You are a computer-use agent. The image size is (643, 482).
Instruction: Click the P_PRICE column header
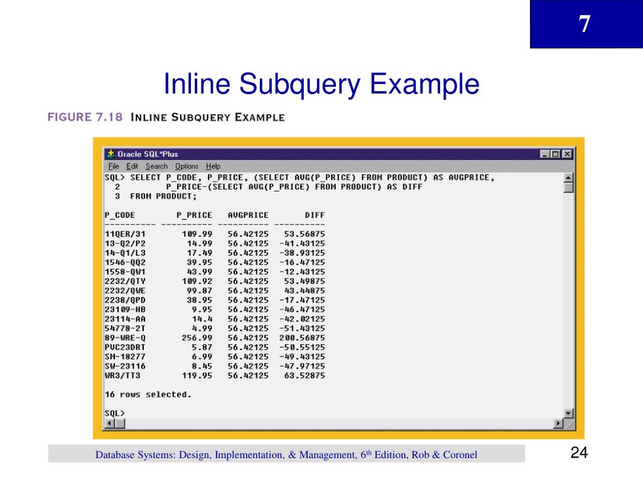pos(195,215)
